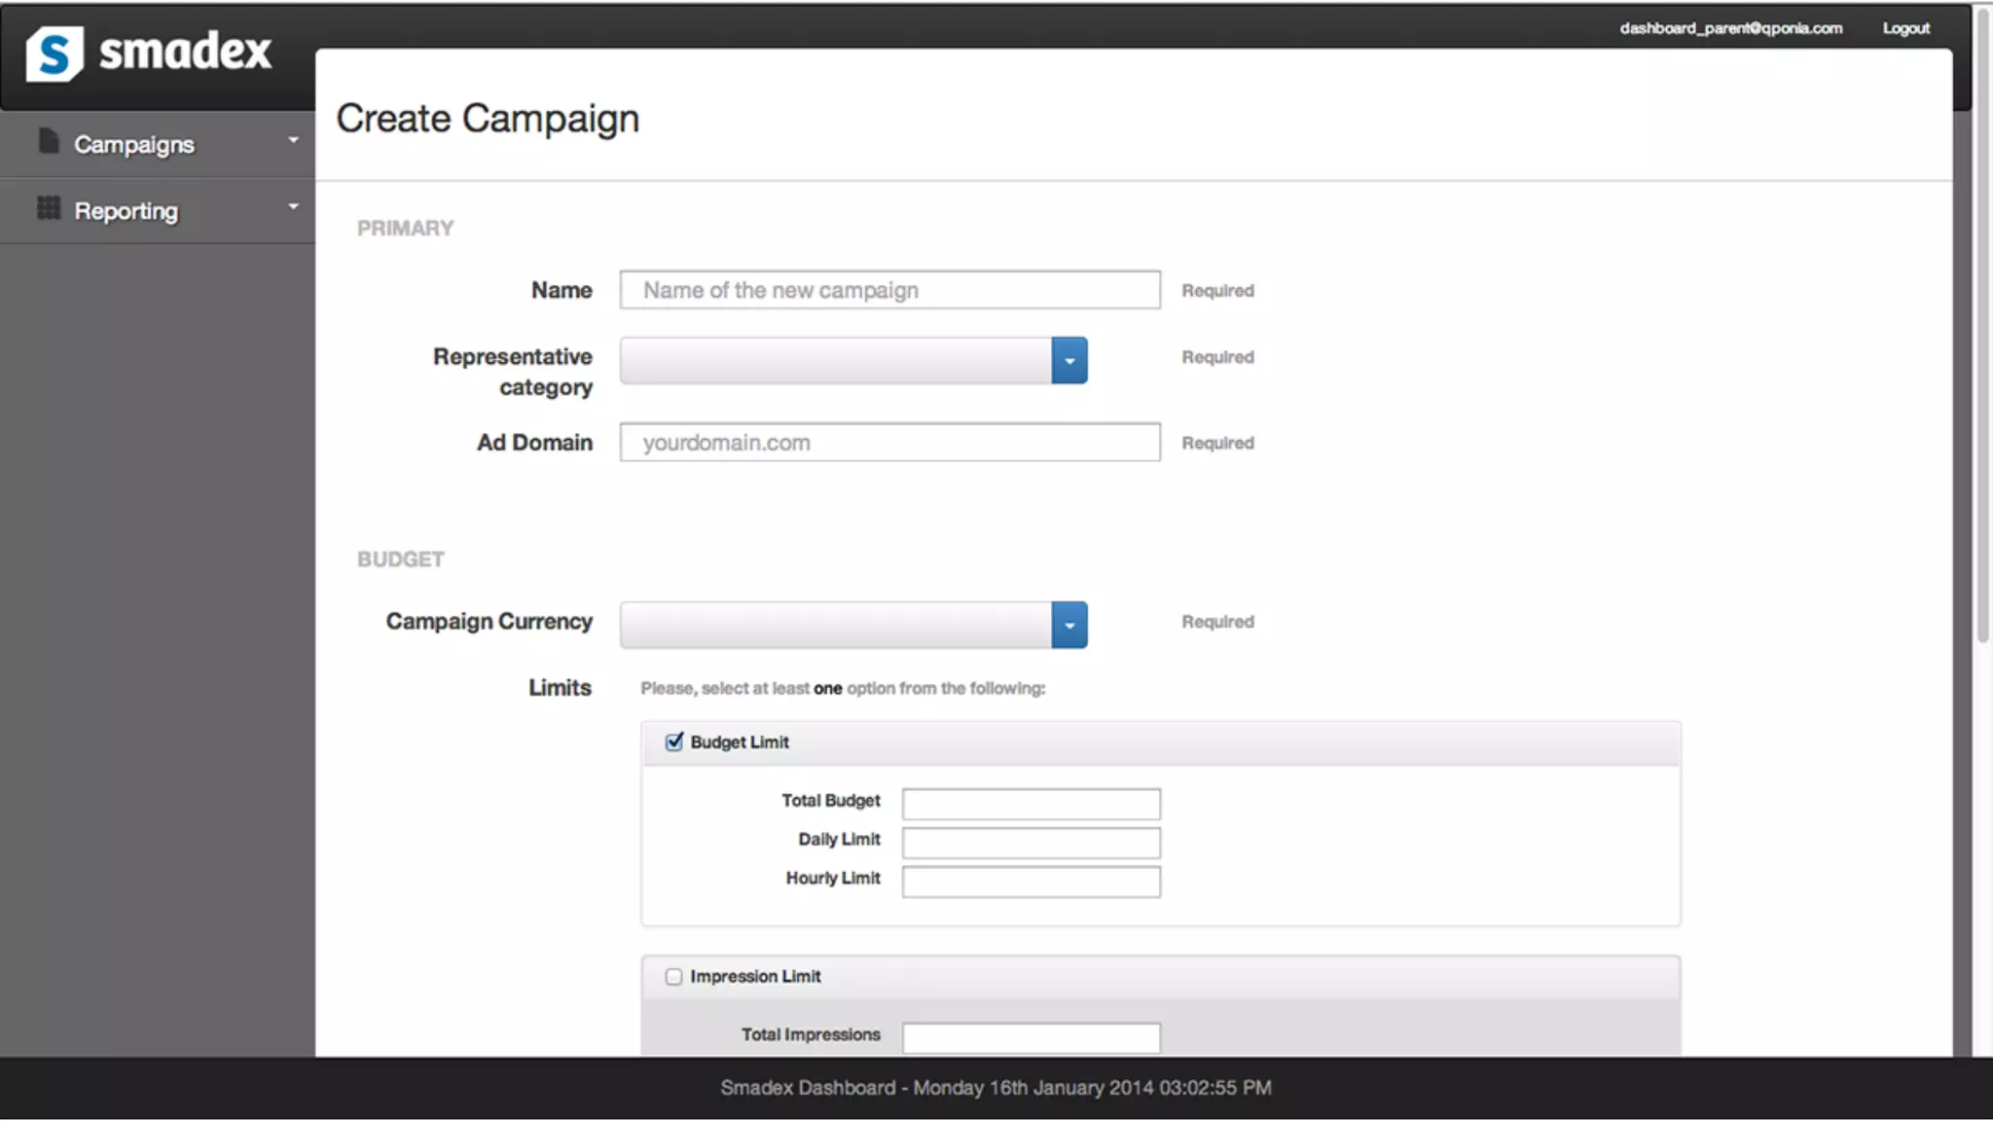
Task: Click the Campaigns document icon in sidebar
Action: coord(49,142)
